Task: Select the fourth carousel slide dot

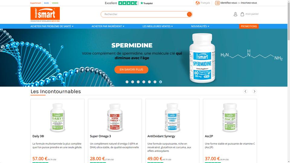Action: point(144,82)
